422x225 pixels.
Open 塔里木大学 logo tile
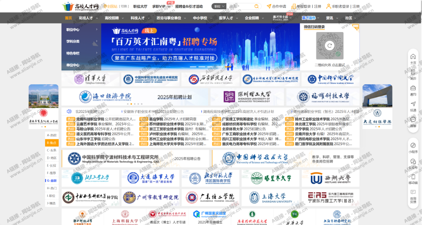[x=271, y=178]
